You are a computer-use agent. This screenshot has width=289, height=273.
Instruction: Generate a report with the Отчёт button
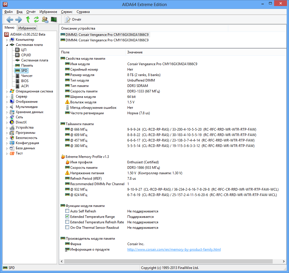tap(73, 20)
